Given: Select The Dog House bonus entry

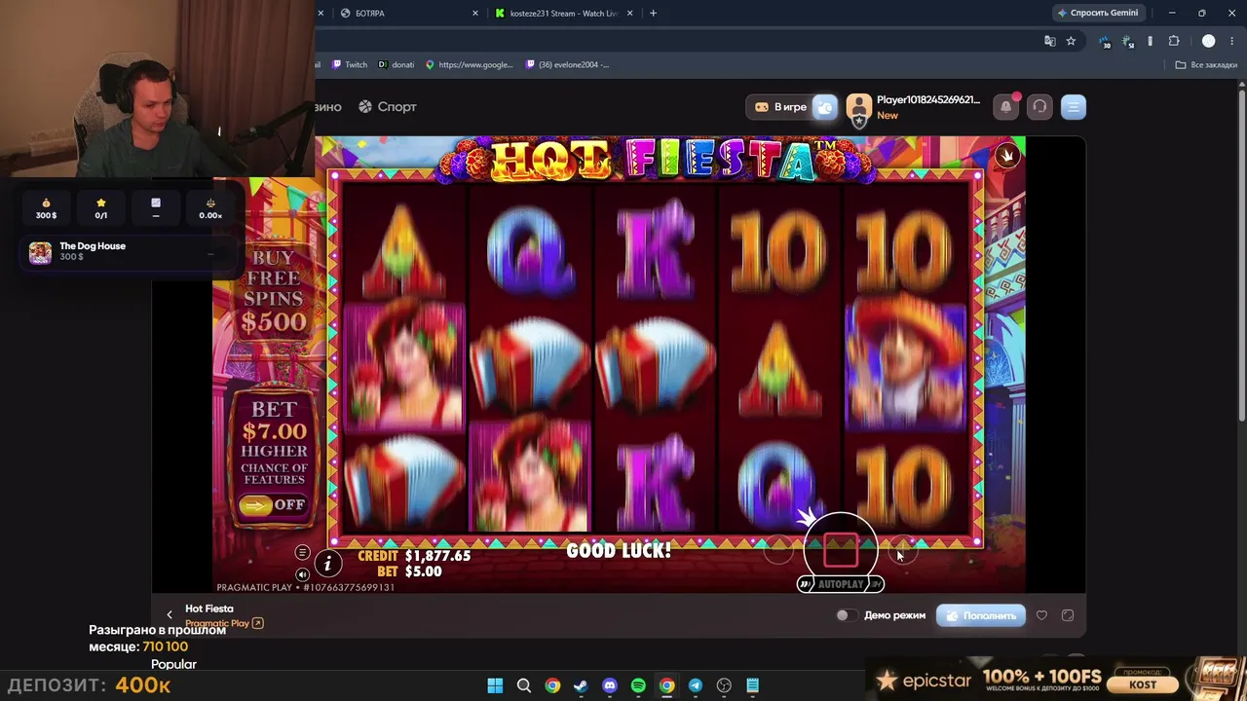Looking at the screenshot, I should point(130,252).
